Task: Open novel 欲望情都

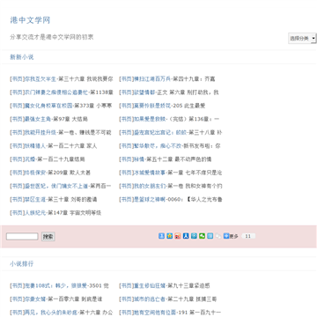Action: pos(144,92)
